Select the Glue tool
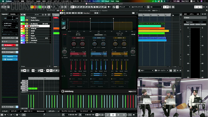The height and width of the screenshot is (117, 208). pos(86,7)
